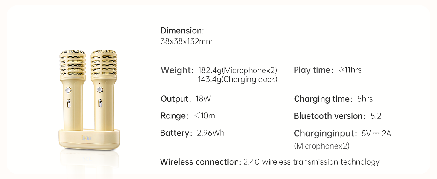
Task: Select the Dimension heading
Action: (182, 31)
